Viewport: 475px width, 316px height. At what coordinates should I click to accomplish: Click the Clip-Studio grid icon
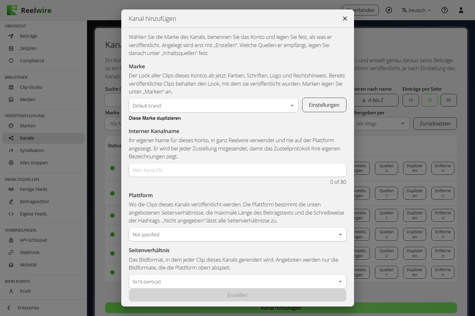pos(11,87)
